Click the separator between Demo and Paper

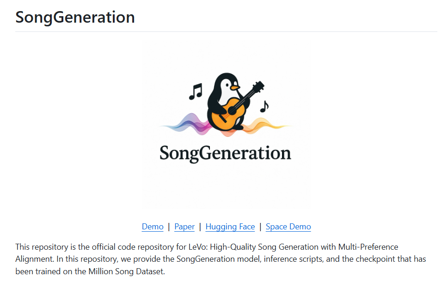(x=169, y=227)
